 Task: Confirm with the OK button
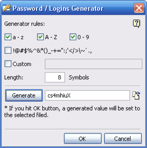[83, 138]
